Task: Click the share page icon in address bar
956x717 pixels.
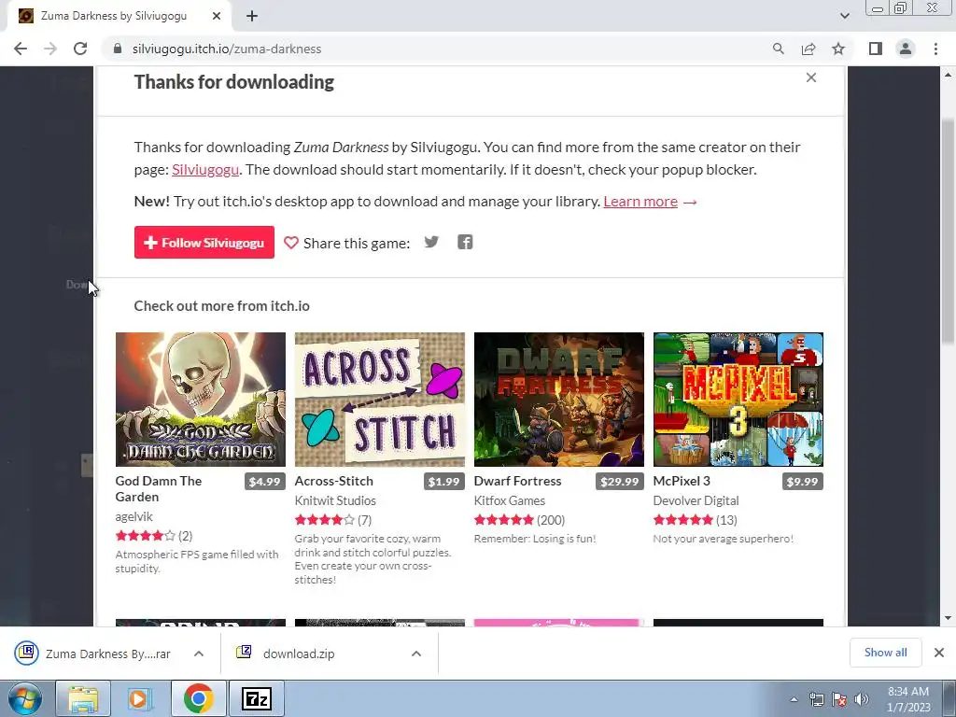Action: pos(808,49)
